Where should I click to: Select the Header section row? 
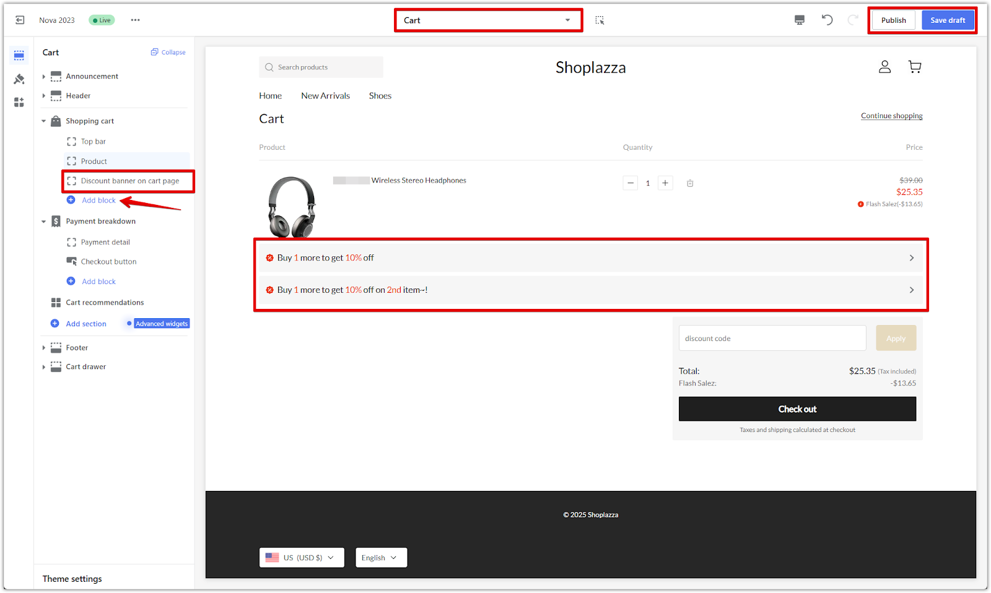(x=78, y=96)
